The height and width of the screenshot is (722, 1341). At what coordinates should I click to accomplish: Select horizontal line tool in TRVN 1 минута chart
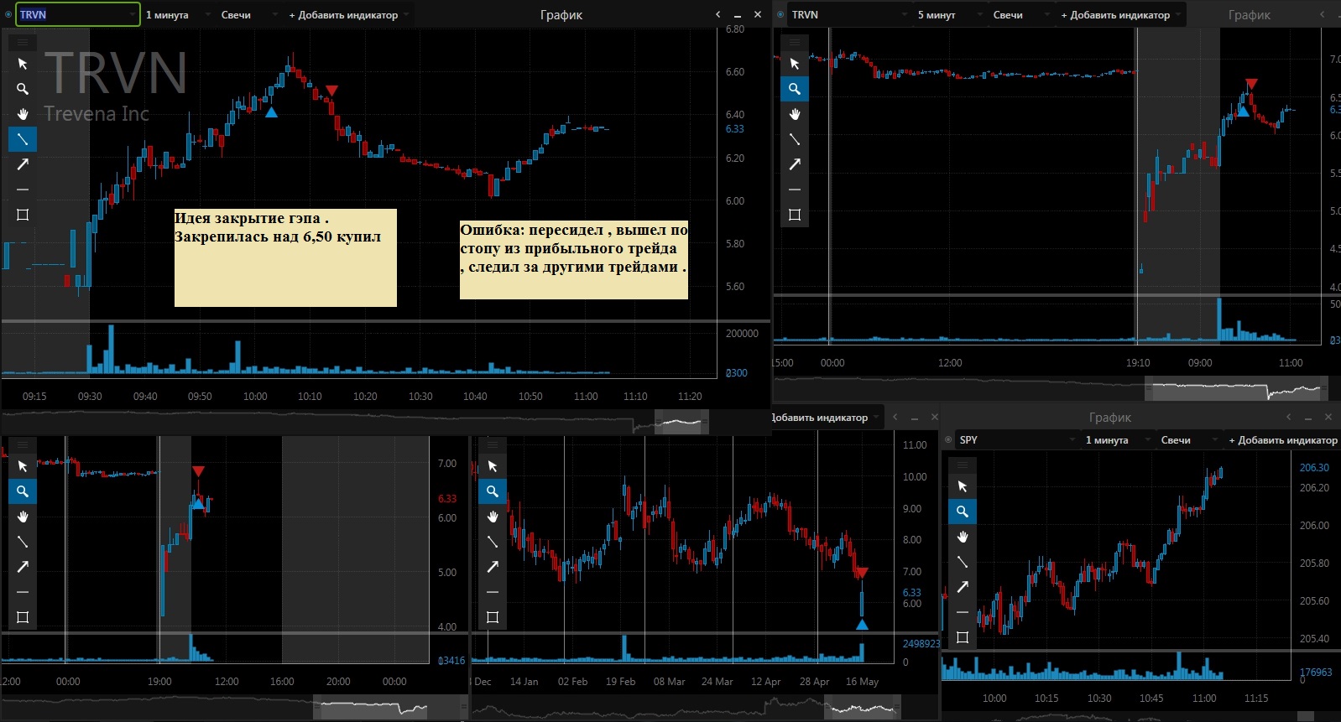tap(23, 190)
